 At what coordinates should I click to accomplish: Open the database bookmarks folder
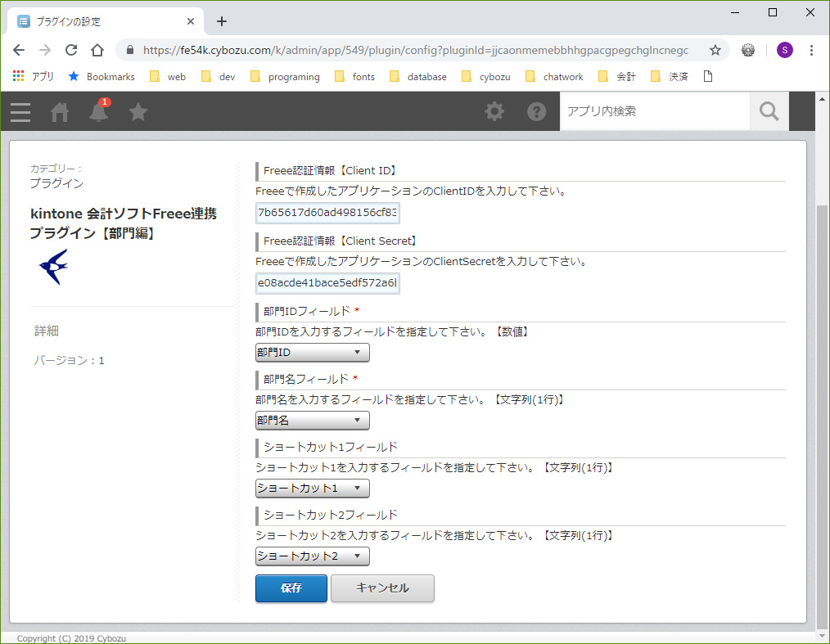point(418,77)
